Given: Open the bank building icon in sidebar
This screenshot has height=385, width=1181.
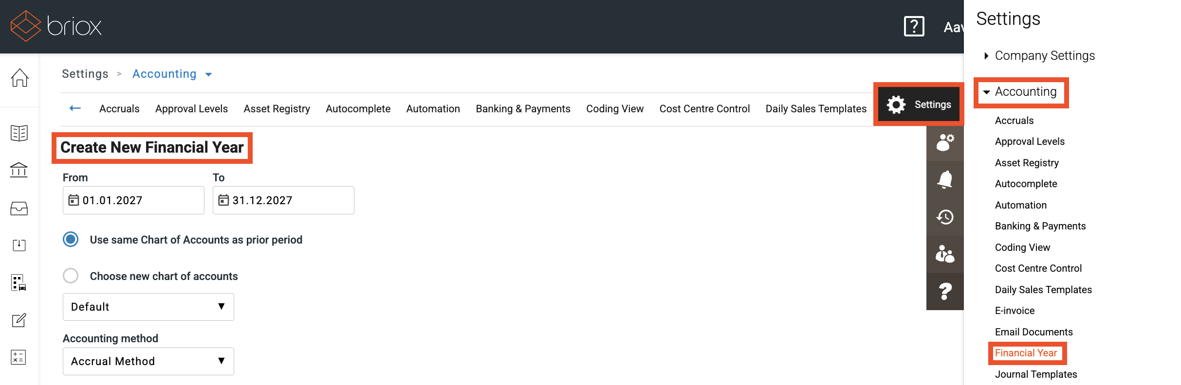Looking at the screenshot, I should click(x=19, y=170).
